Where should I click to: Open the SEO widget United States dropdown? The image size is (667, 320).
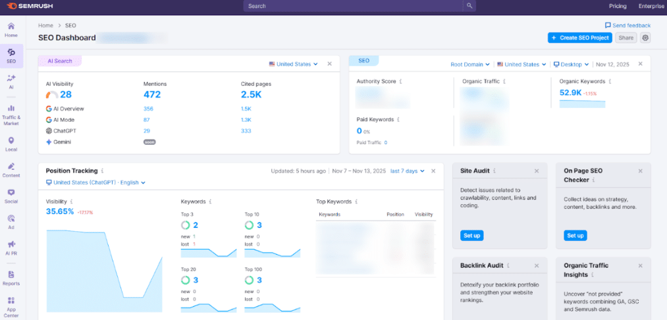click(x=521, y=65)
